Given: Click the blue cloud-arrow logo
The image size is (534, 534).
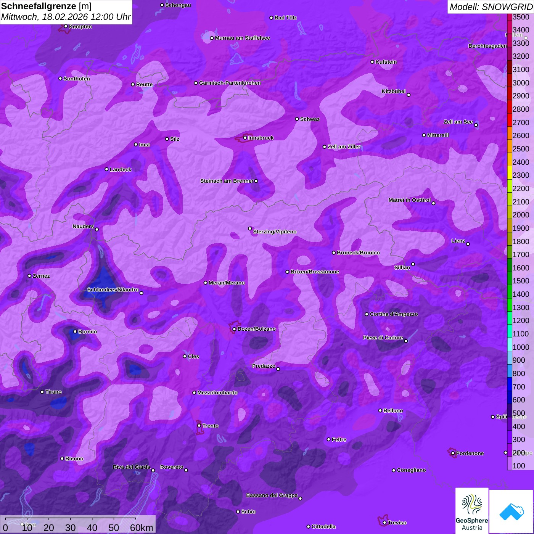Looking at the screenshot, I should click(511, 511).
